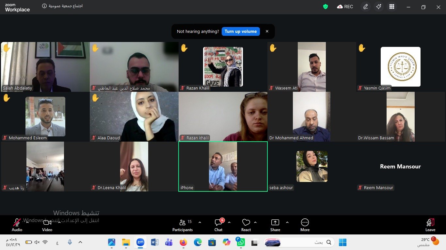Click the 'Dr Mohammed Ahmed' name label

291,138
